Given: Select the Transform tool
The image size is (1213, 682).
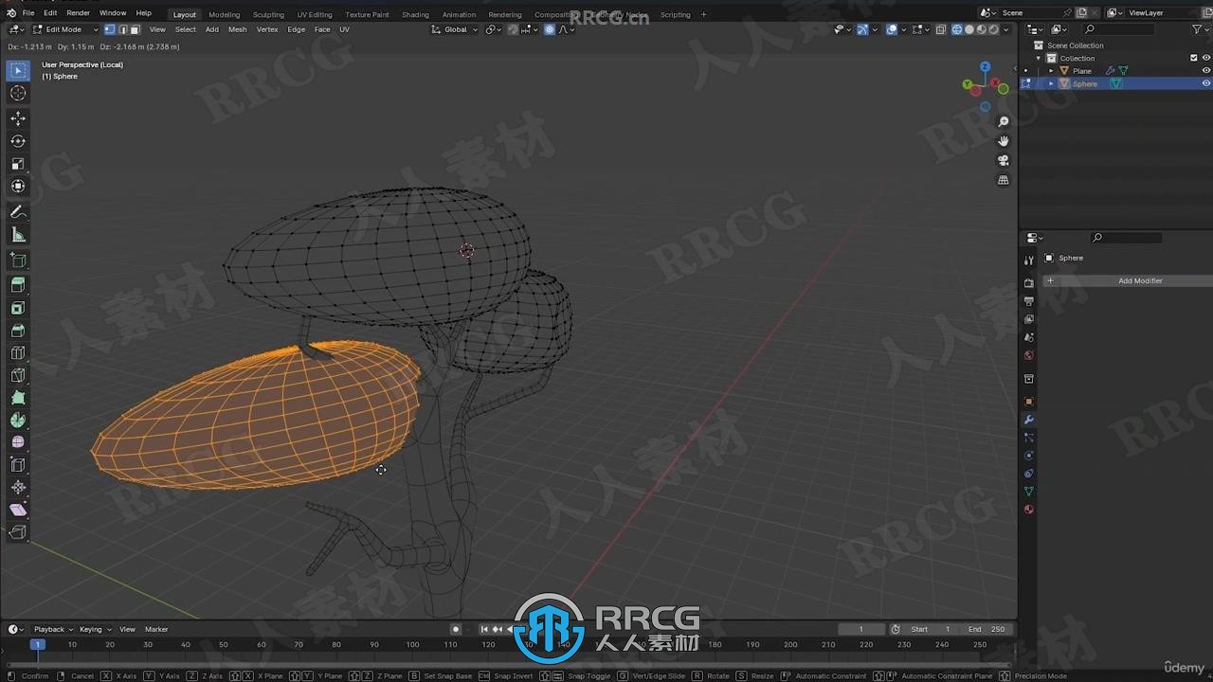Looking at the screenshot, I should pos(18,187).
